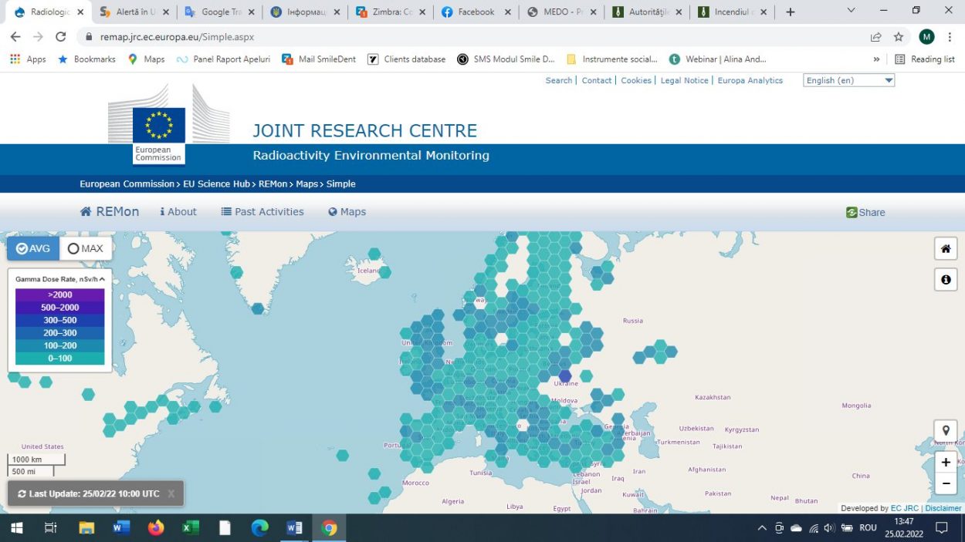The image size is (965, 542).
Task: Zoom in on the map with plus button
Action: tap(946, 463)
